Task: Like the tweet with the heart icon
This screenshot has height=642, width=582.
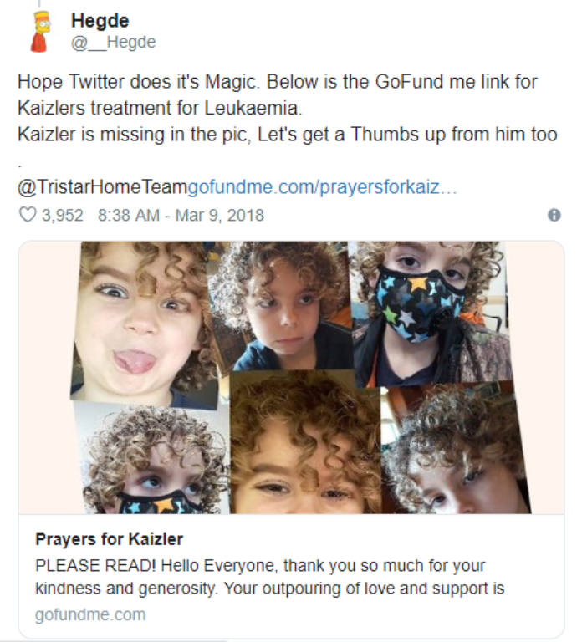Action: click(28, 215)
